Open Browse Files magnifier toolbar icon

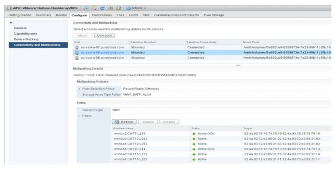94,8
